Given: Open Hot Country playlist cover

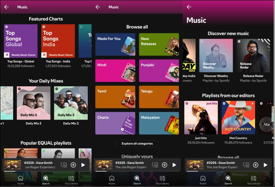Looking at the screenshot, I should coord(238,117).
